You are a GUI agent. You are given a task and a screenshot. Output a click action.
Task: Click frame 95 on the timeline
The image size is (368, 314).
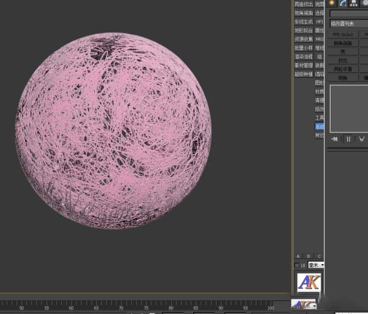click(245, 308)
